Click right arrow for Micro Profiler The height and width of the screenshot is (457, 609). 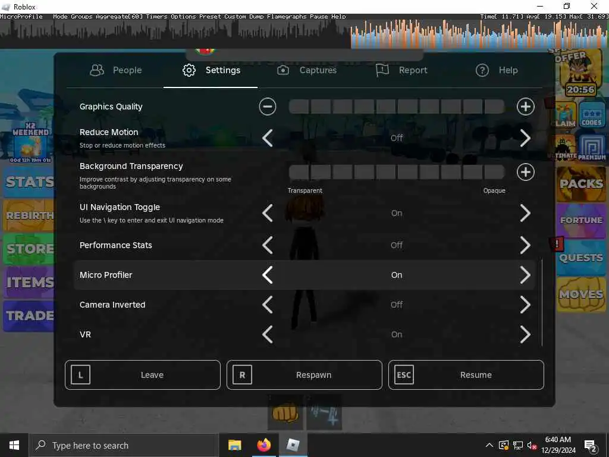[525, 275]
